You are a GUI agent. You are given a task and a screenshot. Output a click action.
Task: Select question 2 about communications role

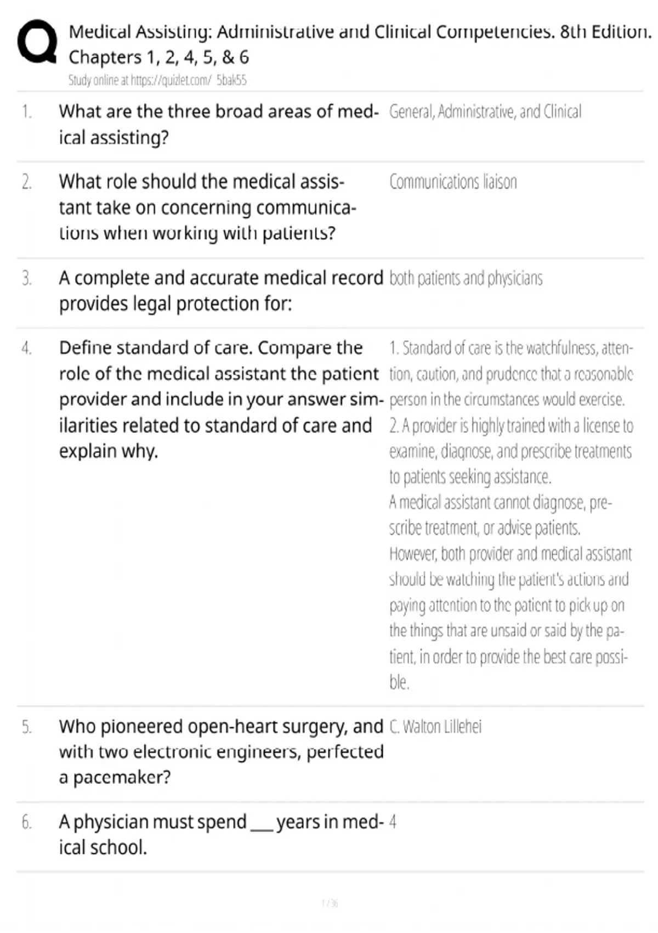point(208,207)
